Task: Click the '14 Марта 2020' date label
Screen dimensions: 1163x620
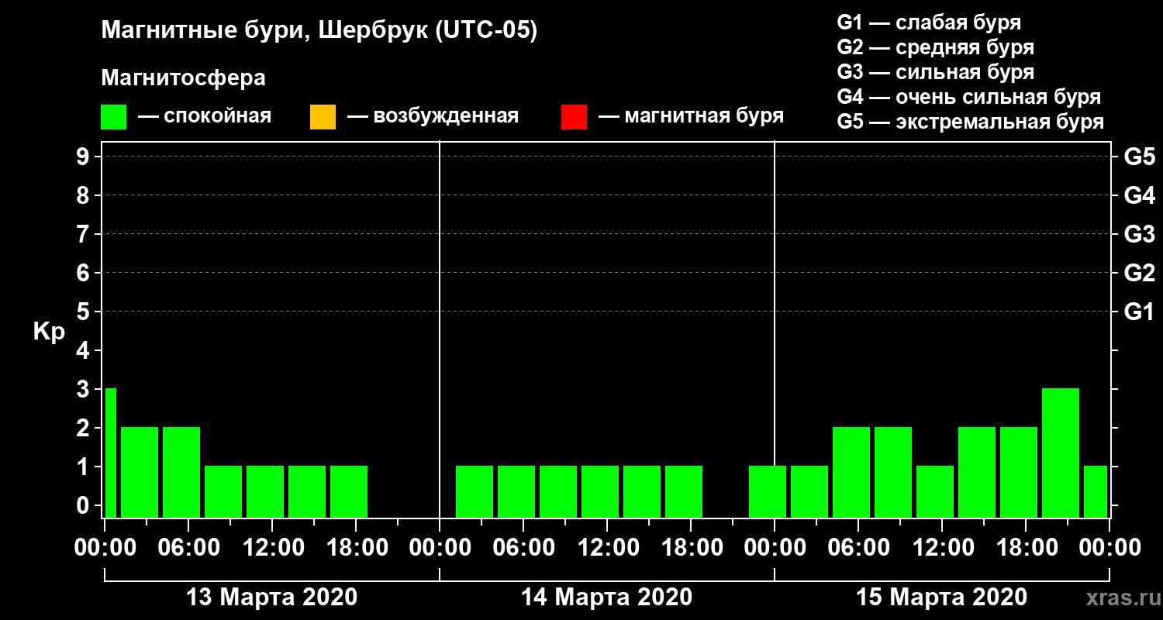Action: click(606, 598)
